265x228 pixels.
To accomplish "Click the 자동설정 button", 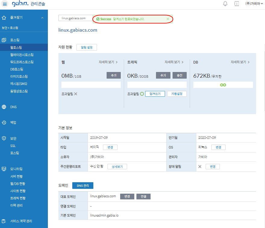I will coord(177,94).
